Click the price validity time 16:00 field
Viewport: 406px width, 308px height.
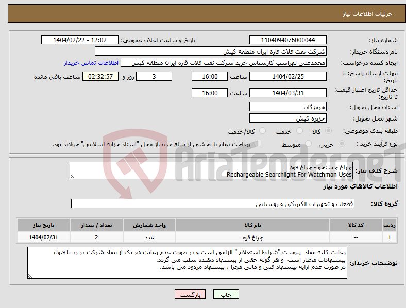pyautogui.click(x=210, y=93)
